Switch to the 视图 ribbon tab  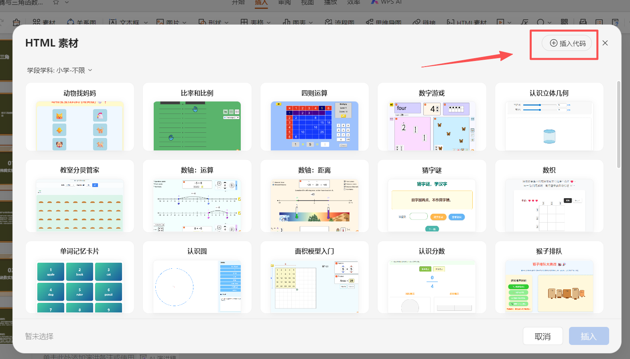click(x=307, y=2)
